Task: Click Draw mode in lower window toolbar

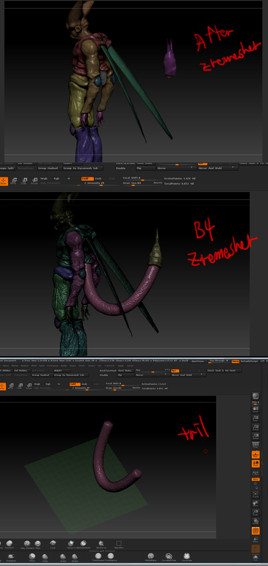Action: click(x=3, y=387)
